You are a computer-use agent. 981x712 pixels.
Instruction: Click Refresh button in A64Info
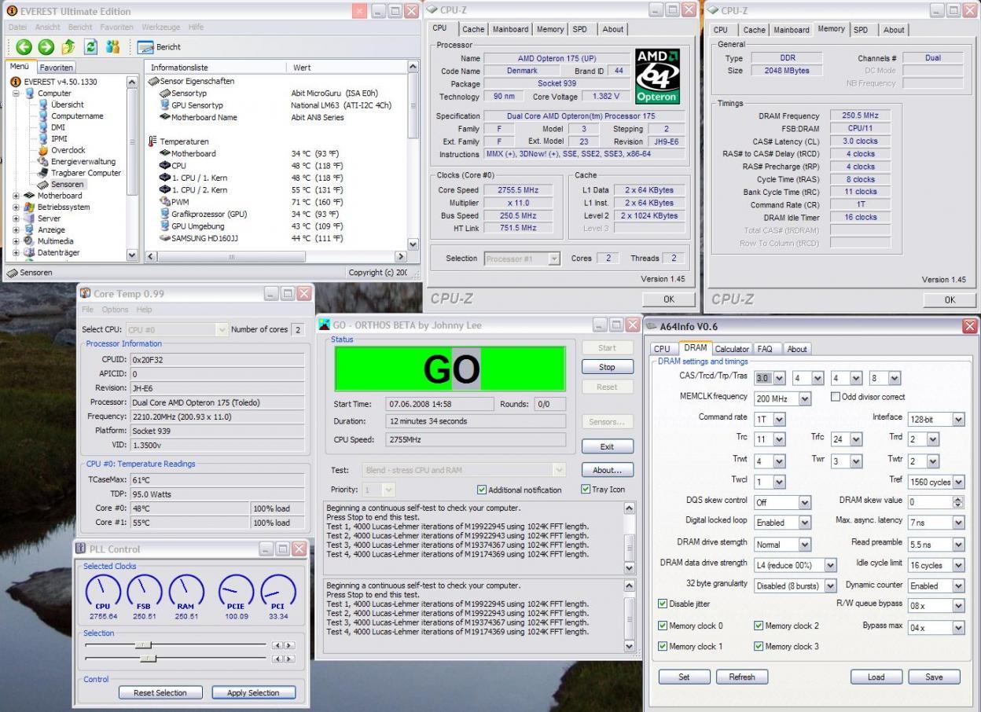click(x=741, y=677)
